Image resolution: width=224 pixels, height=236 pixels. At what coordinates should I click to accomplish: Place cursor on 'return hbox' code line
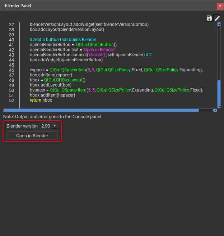click(41, 100)
